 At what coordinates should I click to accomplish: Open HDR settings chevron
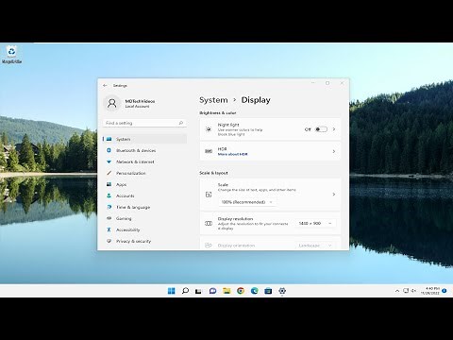(334, 151)
